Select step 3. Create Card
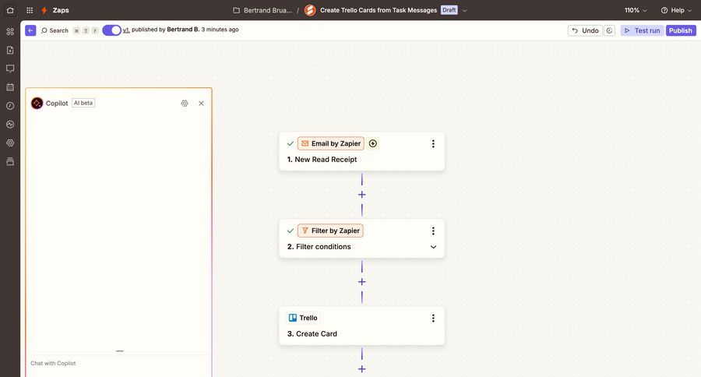The width and height of the screenshot is (701, 377). point(312,333)
